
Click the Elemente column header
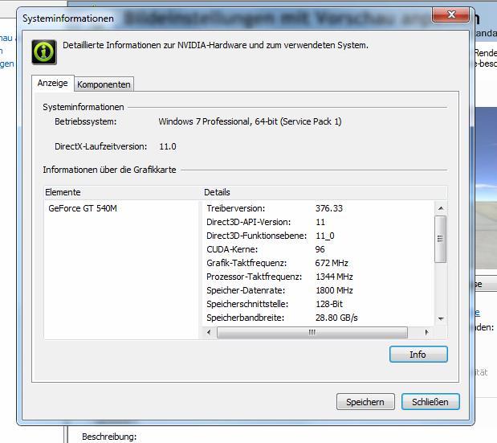click(x=123, y=192)
